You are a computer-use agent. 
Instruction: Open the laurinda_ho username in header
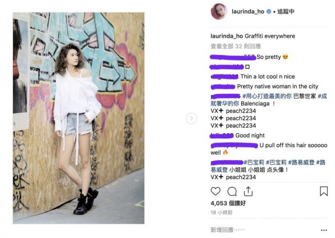248,12
